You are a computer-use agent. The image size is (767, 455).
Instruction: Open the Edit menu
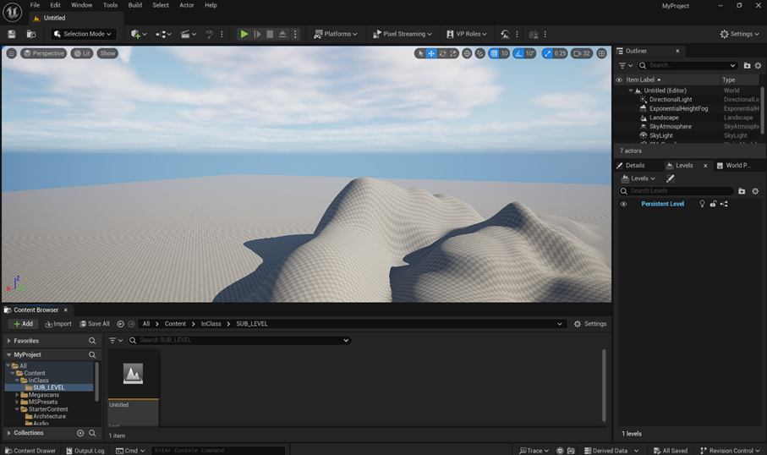(x=55, y=5)
